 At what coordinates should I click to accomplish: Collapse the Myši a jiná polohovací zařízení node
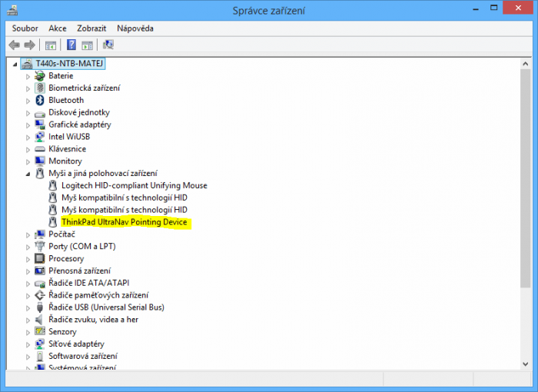coord(28,174)
